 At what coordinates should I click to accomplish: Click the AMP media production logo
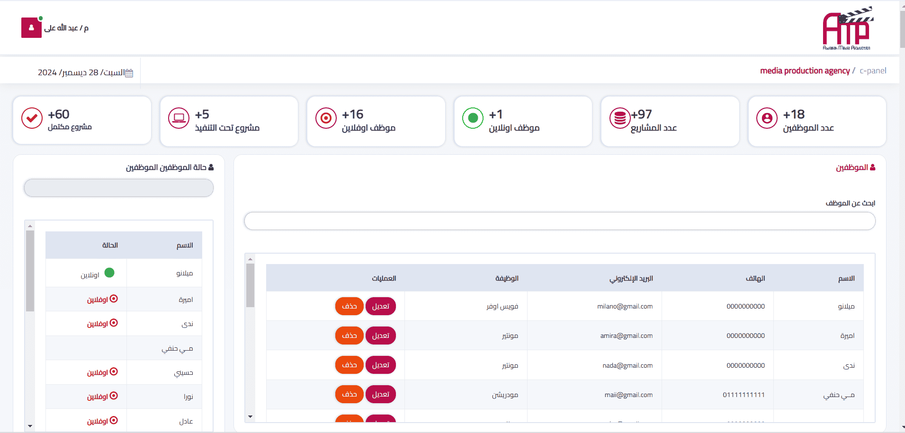pos(847,28)
